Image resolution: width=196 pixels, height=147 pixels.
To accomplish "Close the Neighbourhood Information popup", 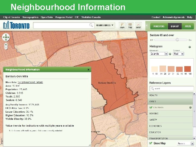I will coord(88,70).
